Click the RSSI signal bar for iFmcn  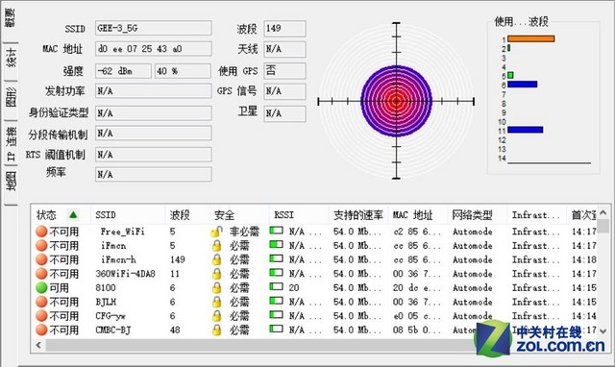pos(276,244)
